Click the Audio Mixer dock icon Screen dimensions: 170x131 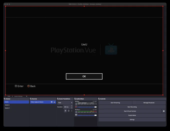[75, 99]
